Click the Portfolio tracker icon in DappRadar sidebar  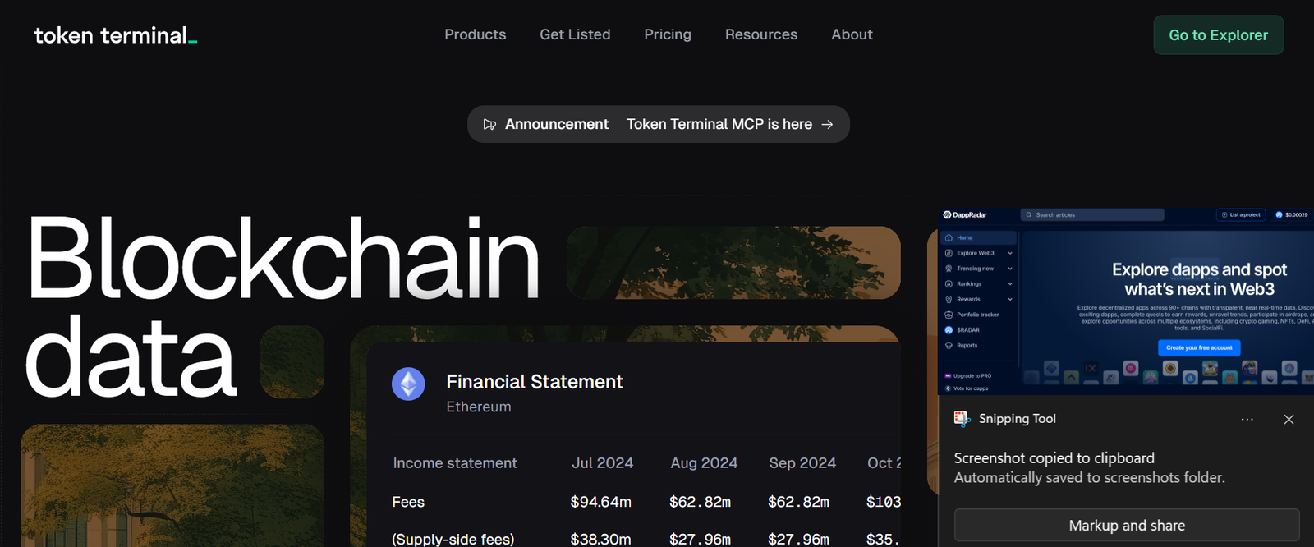949,315
